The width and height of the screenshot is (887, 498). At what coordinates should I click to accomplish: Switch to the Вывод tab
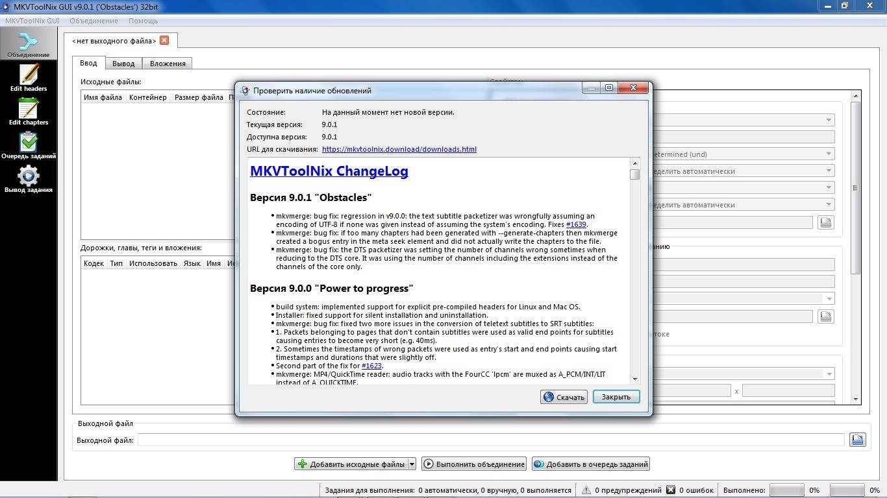click(123, 64)
